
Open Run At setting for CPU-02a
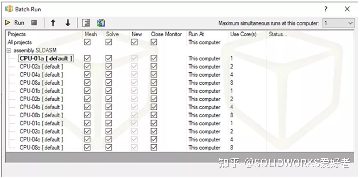(x=205, y=66)
